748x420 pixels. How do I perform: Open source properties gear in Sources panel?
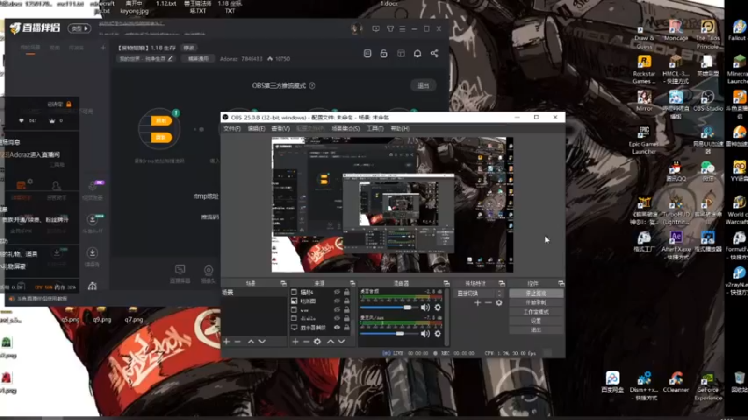point(317,342)
